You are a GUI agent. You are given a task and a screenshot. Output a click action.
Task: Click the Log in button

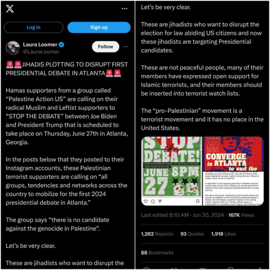point(33,28)
